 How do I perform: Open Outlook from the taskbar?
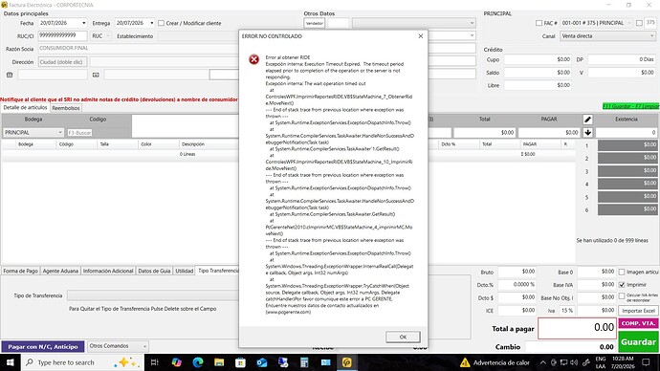pos(262,362)
